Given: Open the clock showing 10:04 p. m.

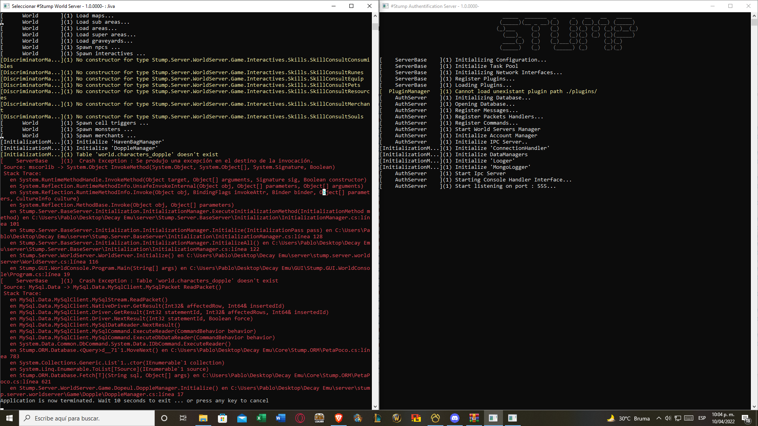Looking at the screenshot, I should coord(723,418).
